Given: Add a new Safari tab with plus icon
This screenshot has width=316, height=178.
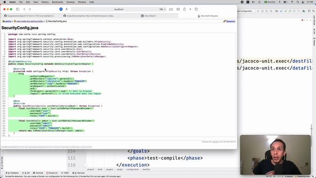Looking at the screenshot, I should [x=190, y=9].
